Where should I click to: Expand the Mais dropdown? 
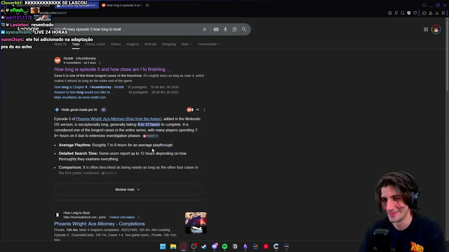(x=187, y=44)
